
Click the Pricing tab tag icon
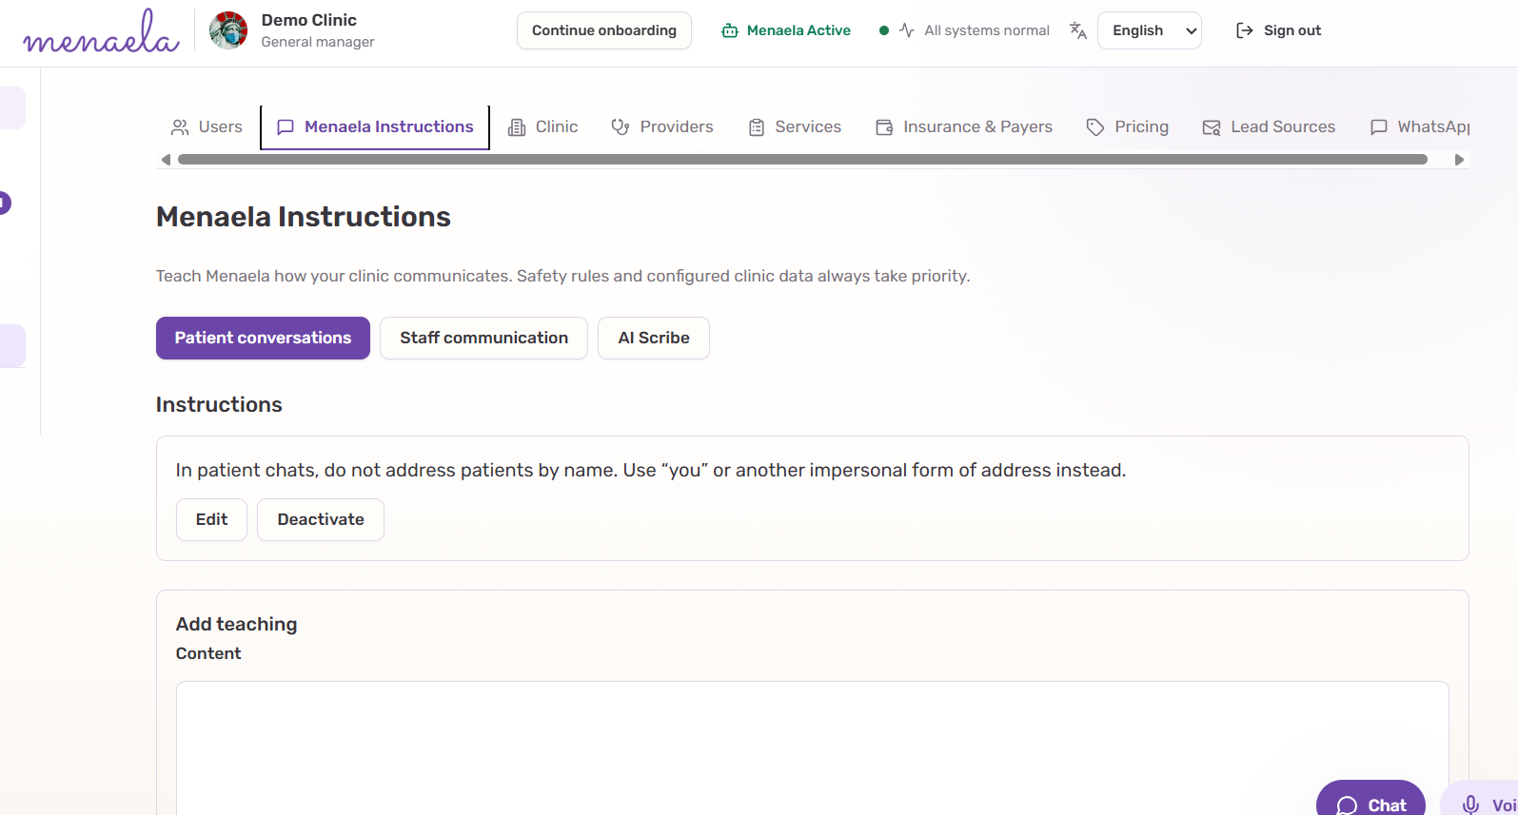pyautogui.click(x=1095, y=127)
